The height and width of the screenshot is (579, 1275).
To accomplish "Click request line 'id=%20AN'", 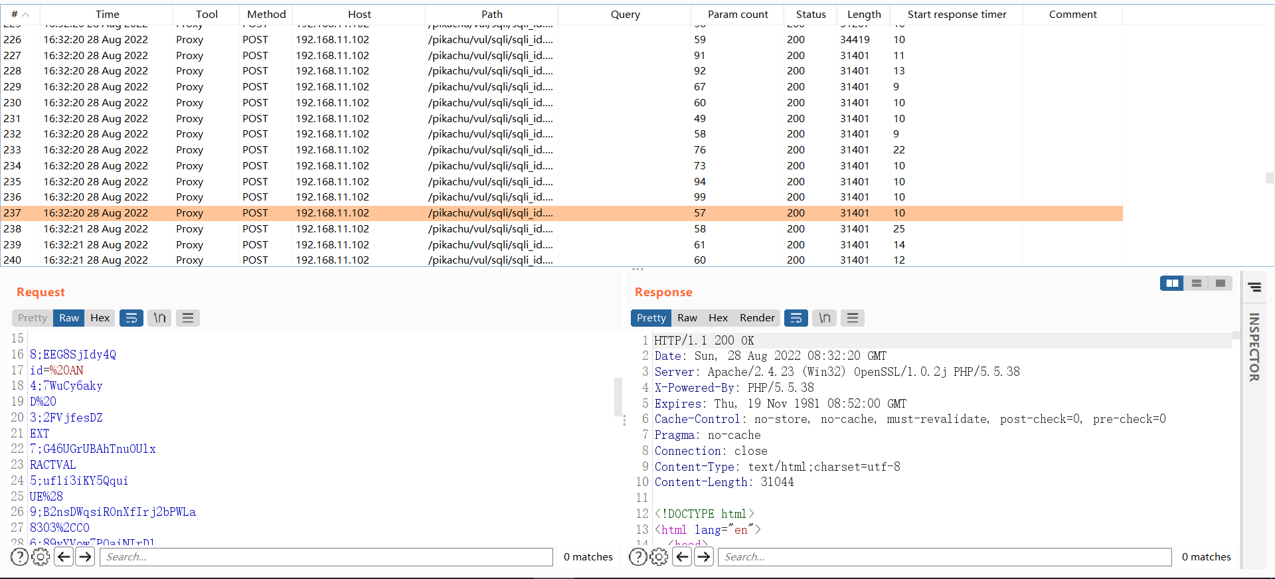I will 56,371.
